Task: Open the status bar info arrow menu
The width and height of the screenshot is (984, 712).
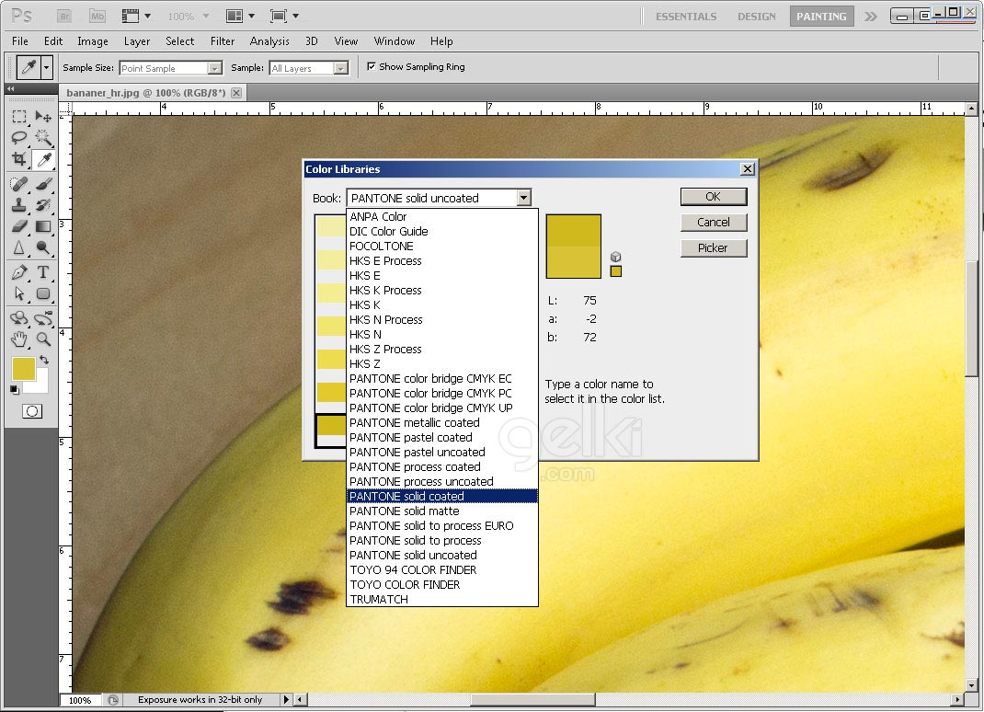Action: coord(286,699)
